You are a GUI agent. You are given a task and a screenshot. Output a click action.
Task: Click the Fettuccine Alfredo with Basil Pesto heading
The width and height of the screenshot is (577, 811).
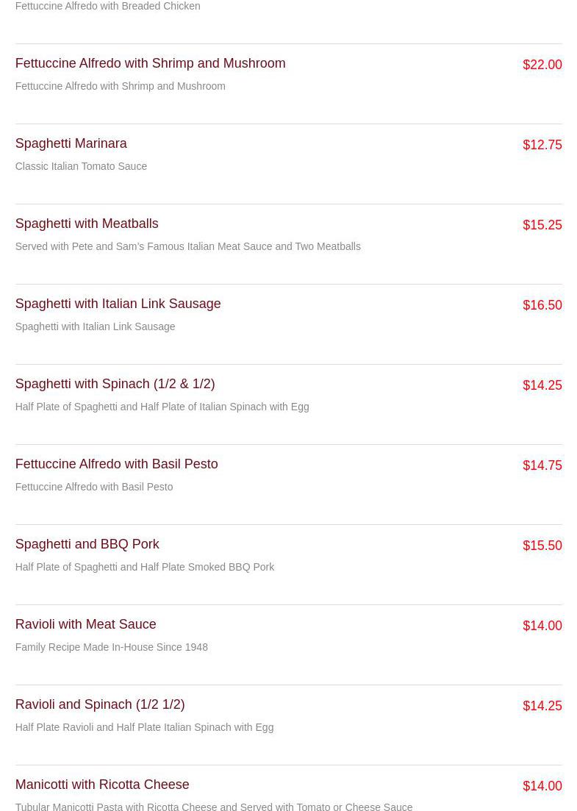[x=116, y=465]
